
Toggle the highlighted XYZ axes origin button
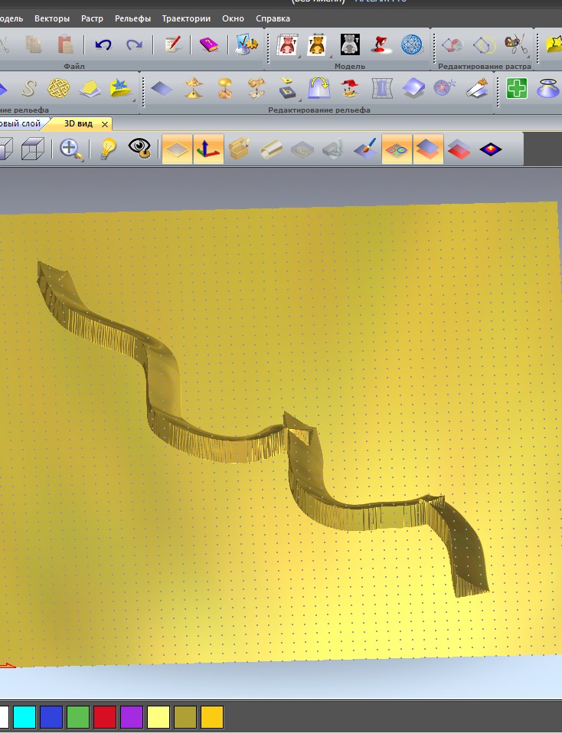208,149
